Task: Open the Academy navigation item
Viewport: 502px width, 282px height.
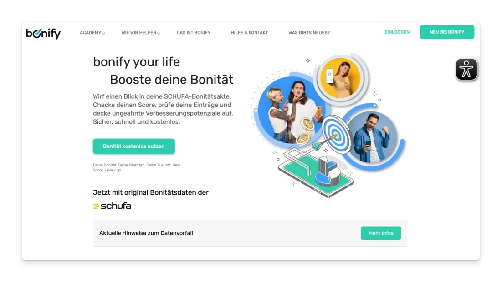Action: click(x=90, y=33)
